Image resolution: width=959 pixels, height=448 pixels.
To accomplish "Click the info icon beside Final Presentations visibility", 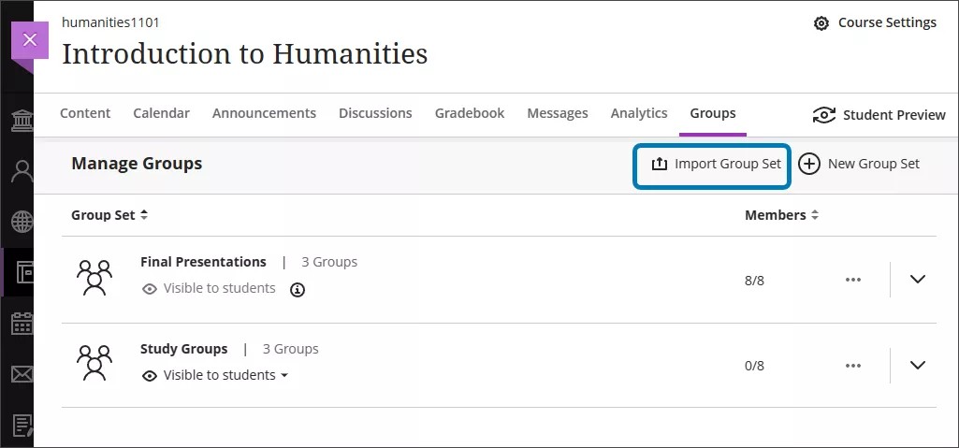I will pyautogui.click(x=298, y=290).
